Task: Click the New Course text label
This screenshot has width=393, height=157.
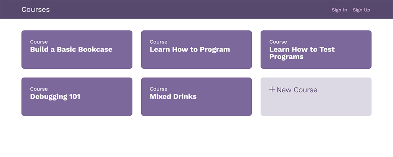Action: pos(297,90)
